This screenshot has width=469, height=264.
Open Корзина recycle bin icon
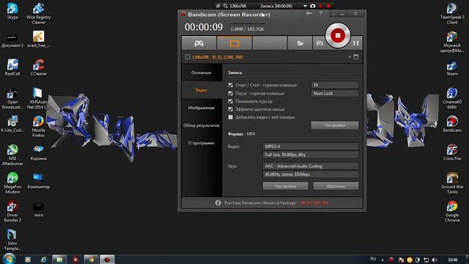click(x=38, y=153)
